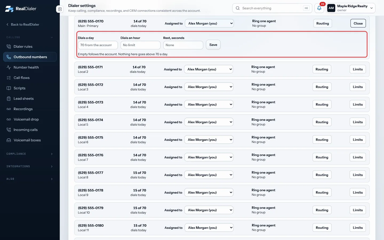
Task: Close the limits panel for (629) 555-0170
Action: pos(358,23)
